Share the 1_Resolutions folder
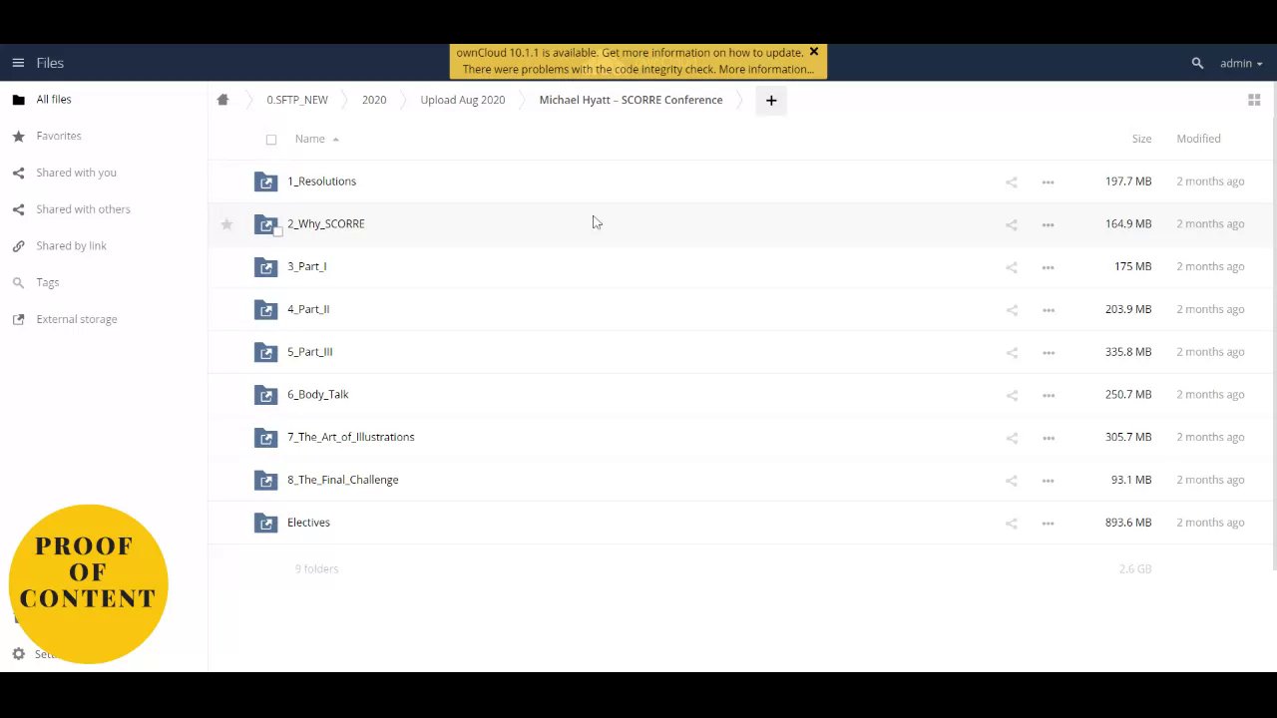Viewport: 1277px width, 718px height. 1012,181
